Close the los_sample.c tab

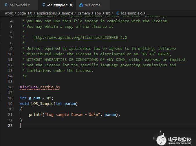pos(71,5)
